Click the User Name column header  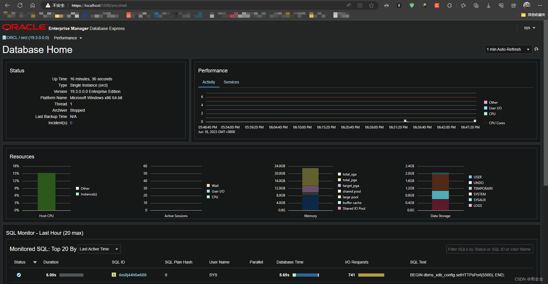(x=219, y=262)
